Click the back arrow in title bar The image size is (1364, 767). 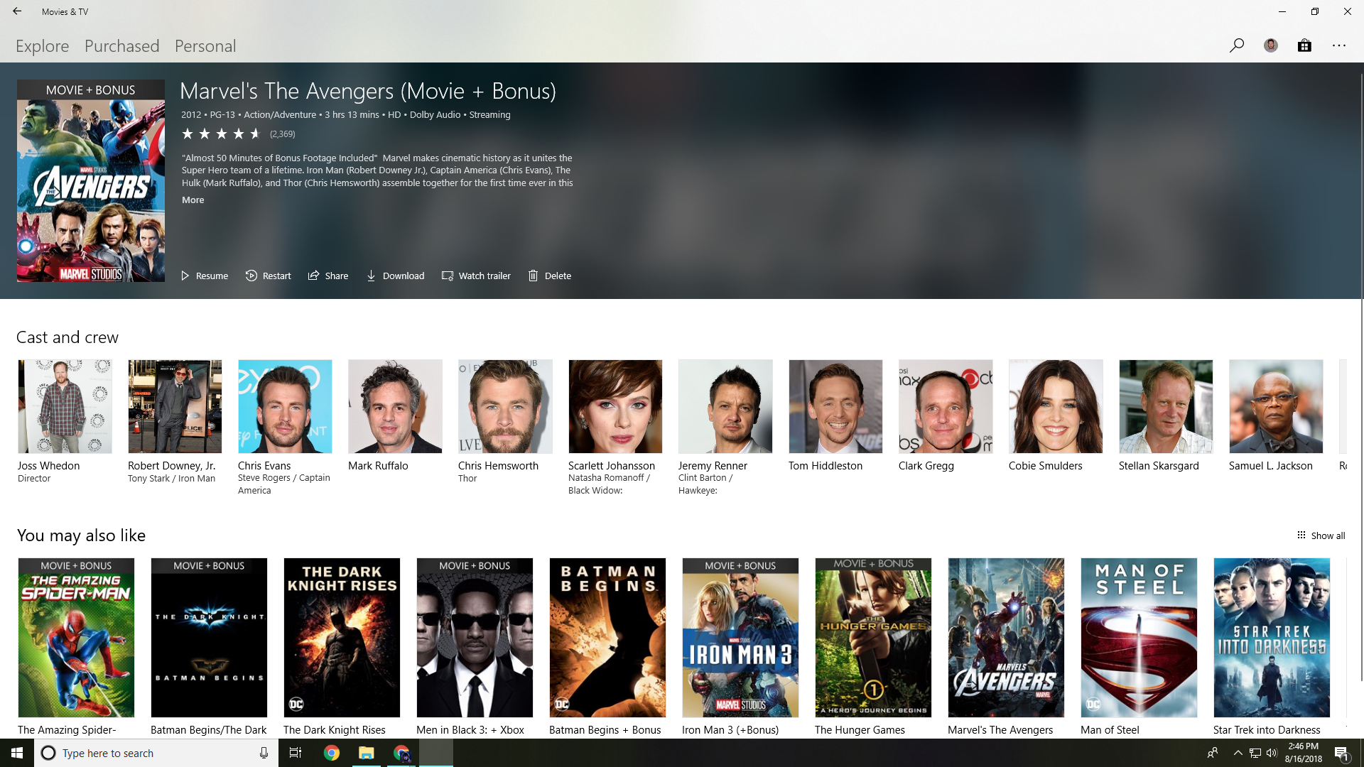click(x=17, y=11)
